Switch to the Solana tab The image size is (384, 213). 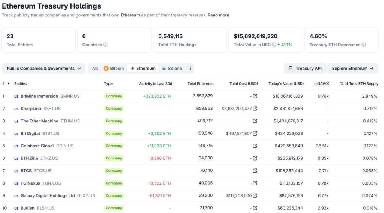pos(172,69)
